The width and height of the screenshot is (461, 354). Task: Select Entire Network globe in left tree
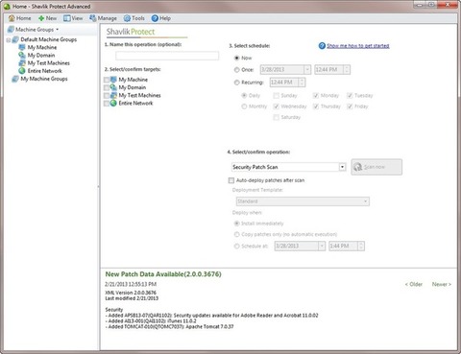22,71
